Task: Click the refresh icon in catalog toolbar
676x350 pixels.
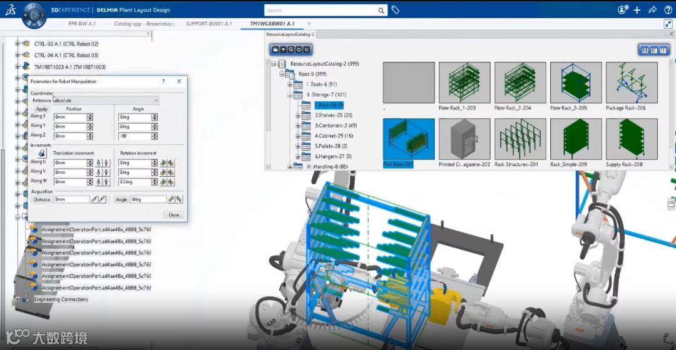Action: (x=299, y=50)
